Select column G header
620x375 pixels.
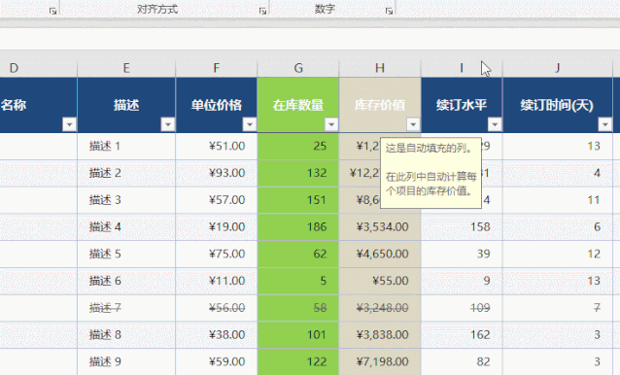click(x=298, y=68)
